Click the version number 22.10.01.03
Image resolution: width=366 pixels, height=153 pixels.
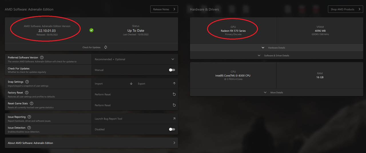[x=47, y=31]
